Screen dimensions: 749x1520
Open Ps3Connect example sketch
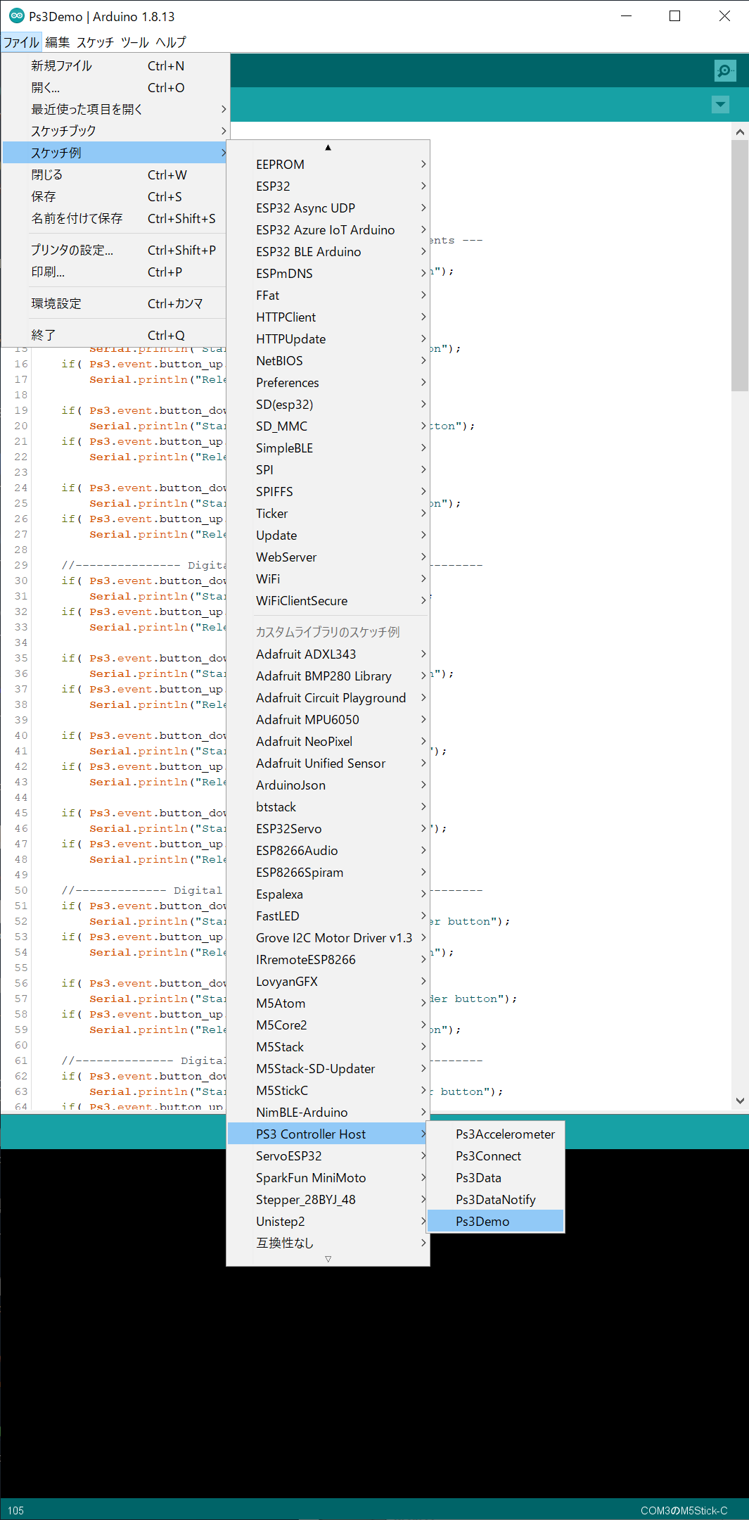coord(495,1155)
